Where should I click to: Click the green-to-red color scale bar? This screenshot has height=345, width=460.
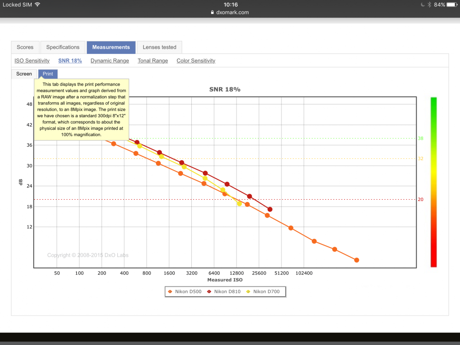[x=434, y=182]
